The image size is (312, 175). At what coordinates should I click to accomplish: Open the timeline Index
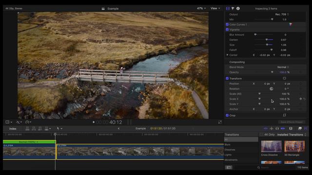[13, 128]
